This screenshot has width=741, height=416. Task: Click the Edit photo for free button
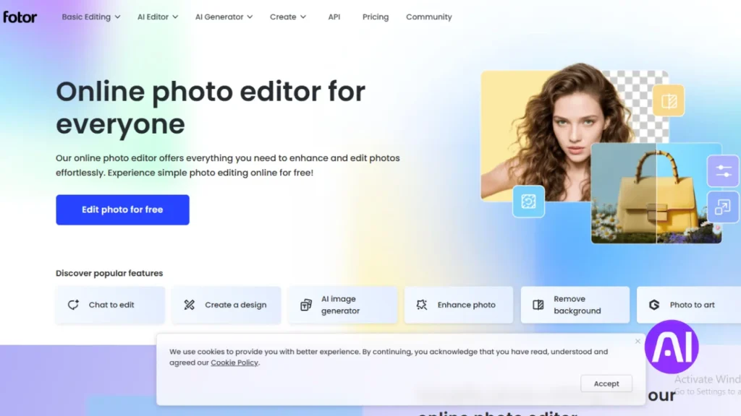[x=122, y=209]
